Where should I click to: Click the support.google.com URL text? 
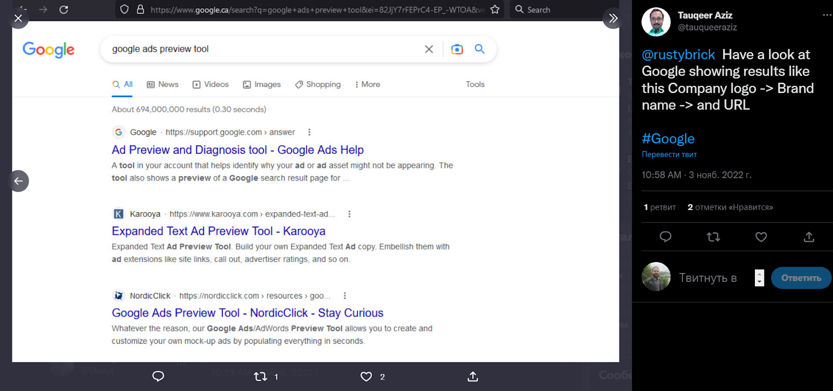(230, 132)
